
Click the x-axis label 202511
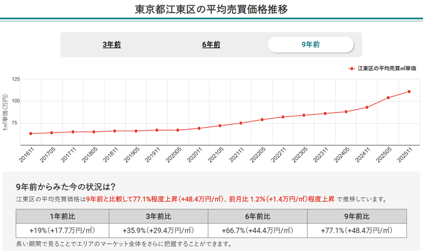[x=405, y=155]
